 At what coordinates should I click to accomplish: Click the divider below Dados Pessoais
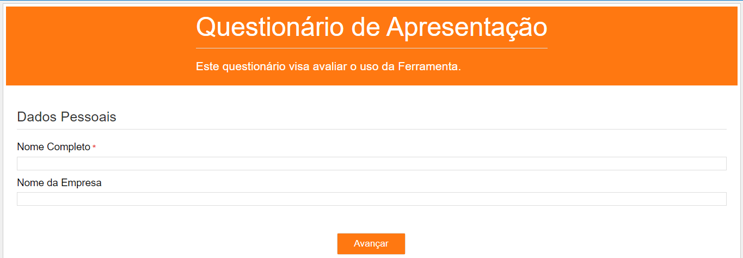[371, 130]
